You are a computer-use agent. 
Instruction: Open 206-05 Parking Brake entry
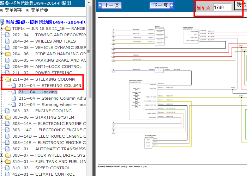pyautogui.click(x=49, y=60)
